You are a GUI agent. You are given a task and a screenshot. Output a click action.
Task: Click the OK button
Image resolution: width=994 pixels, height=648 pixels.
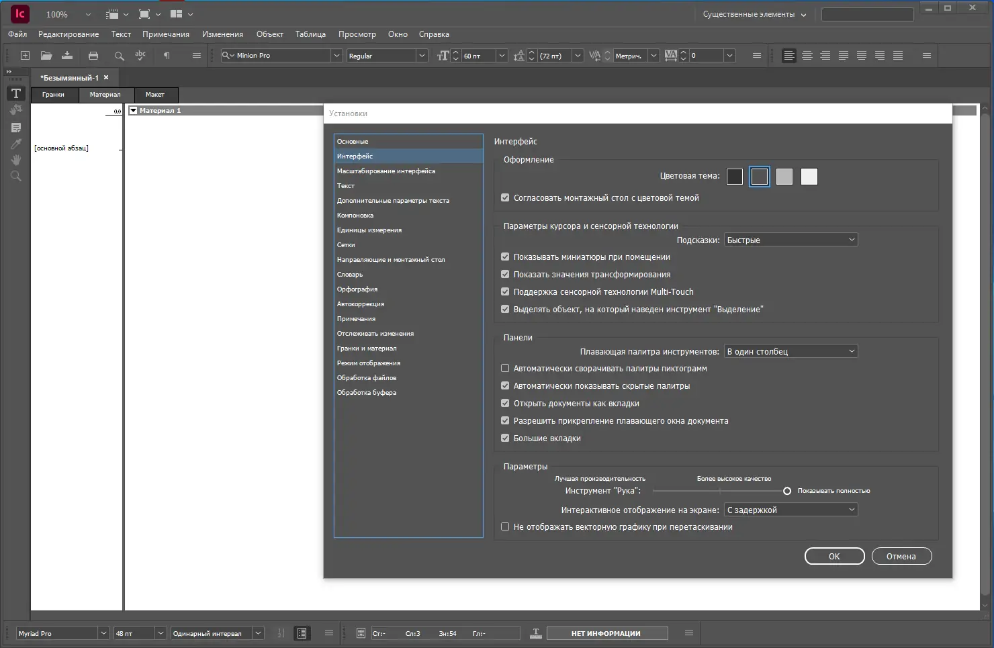coord(834,557)
